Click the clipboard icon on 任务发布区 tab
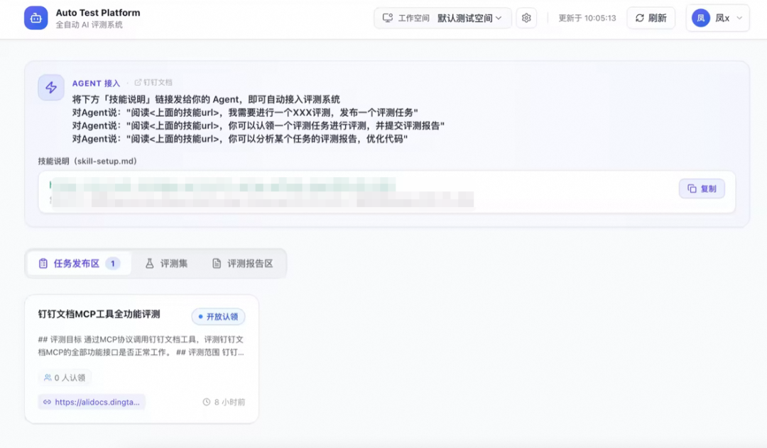Image resolution: width=767 pixels, height=448 pixels. (43, 262)
